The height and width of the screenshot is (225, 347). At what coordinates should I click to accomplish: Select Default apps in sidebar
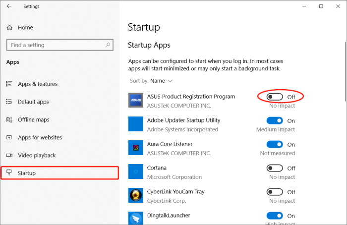click(x=33, y=102)
